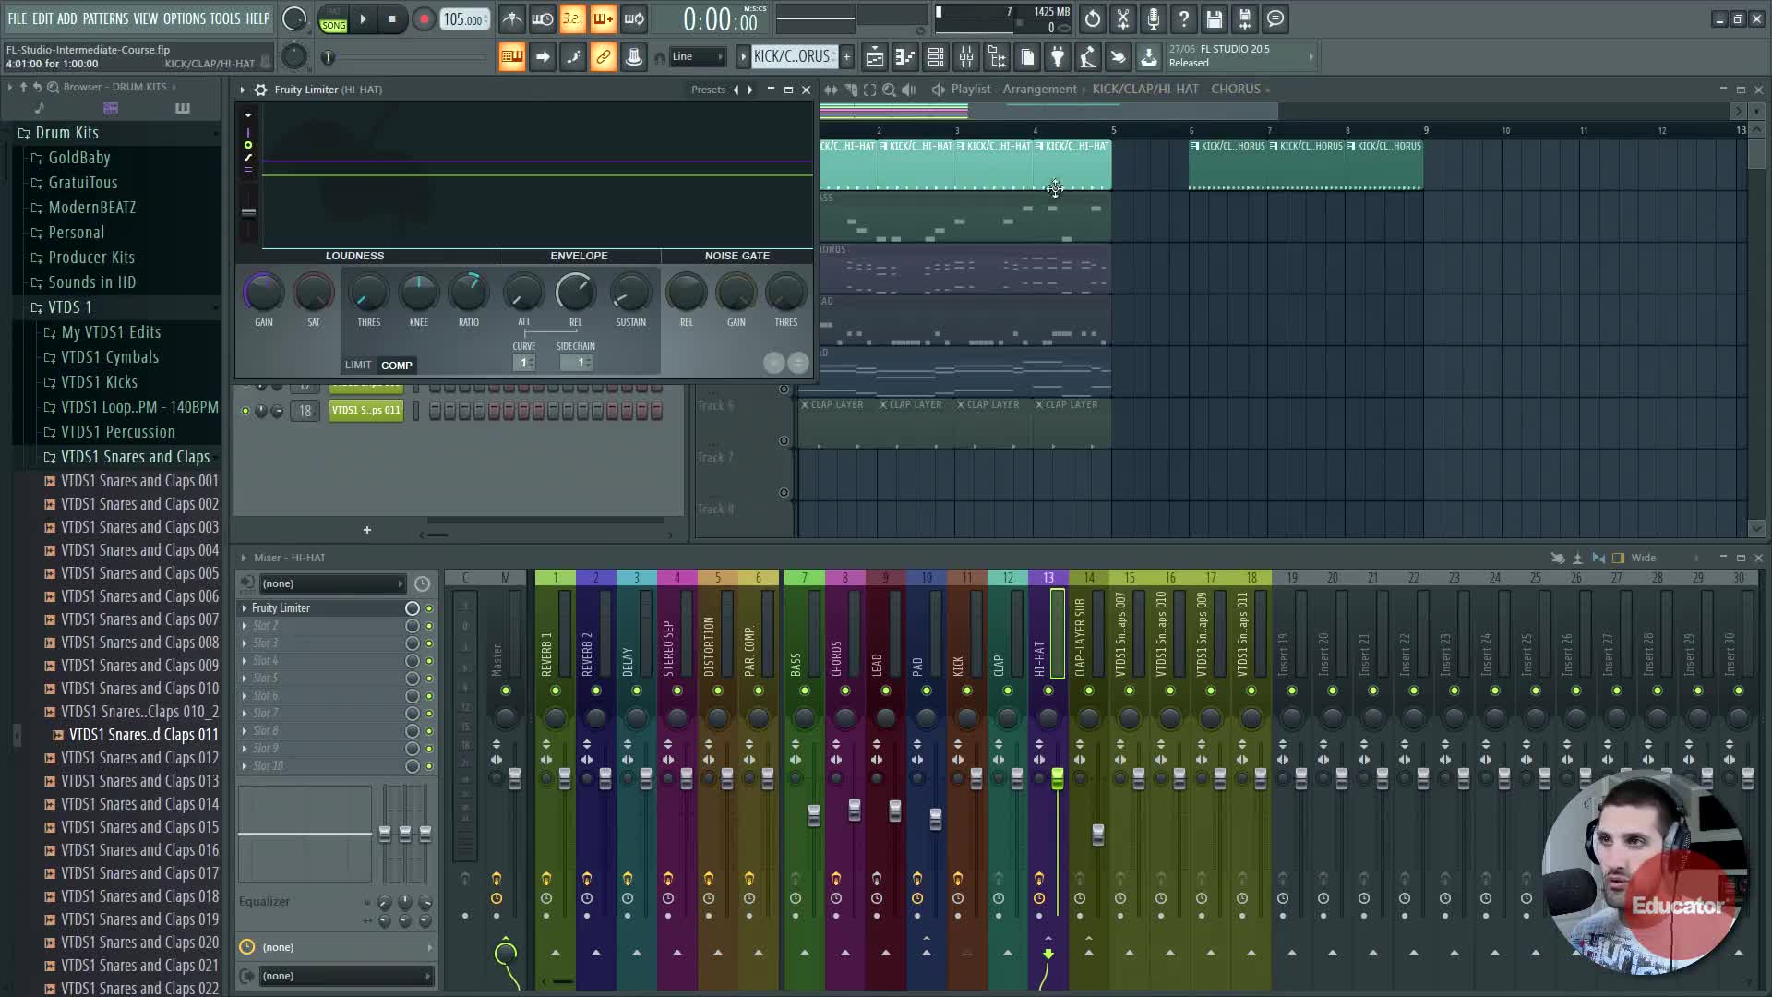The height and width of the screenshot is (997, 1772).
Task: Click the Record button
Action: 424,19
